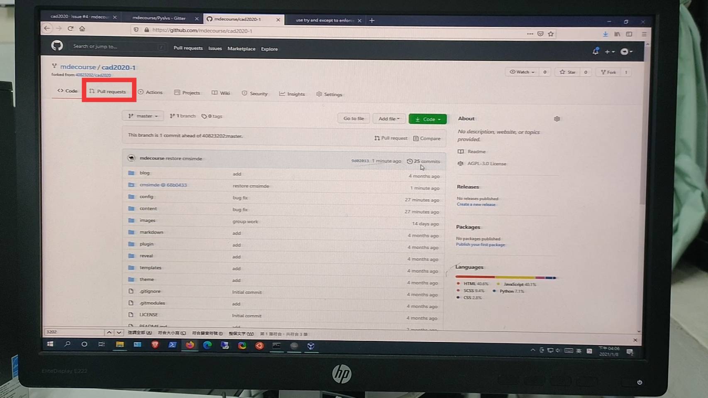Open the Firefox downloads arrow
This screenshot has width=708, height=398.
605,34
